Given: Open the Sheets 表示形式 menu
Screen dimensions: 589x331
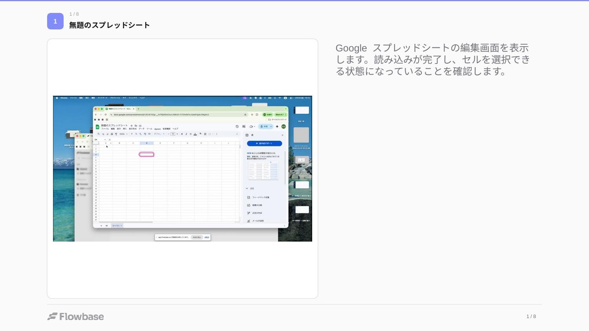Looking at the screenshot, I should pyautogui.click(x=133, y=129).
